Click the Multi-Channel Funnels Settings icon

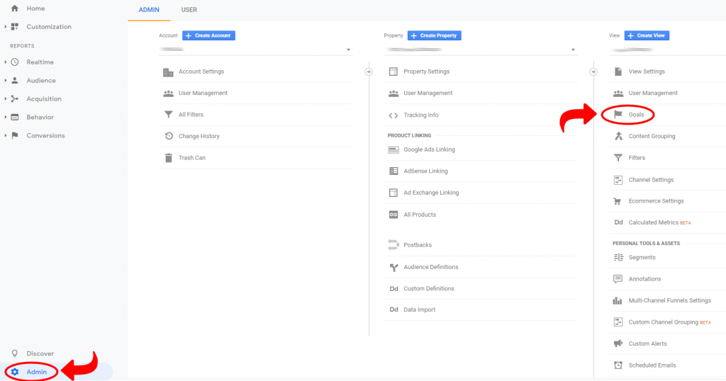618,300
